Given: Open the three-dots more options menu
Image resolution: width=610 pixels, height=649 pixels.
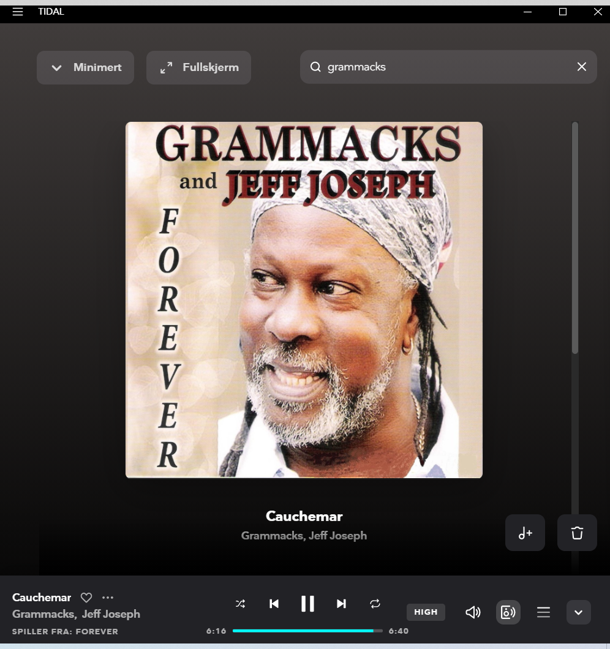Looking at the screenshot, I should click(108, 597).
